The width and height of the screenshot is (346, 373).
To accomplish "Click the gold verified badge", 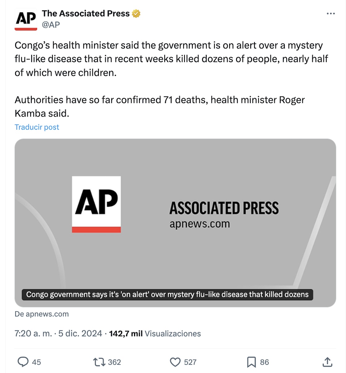I will pyautogui.click(x=136, y=14).
